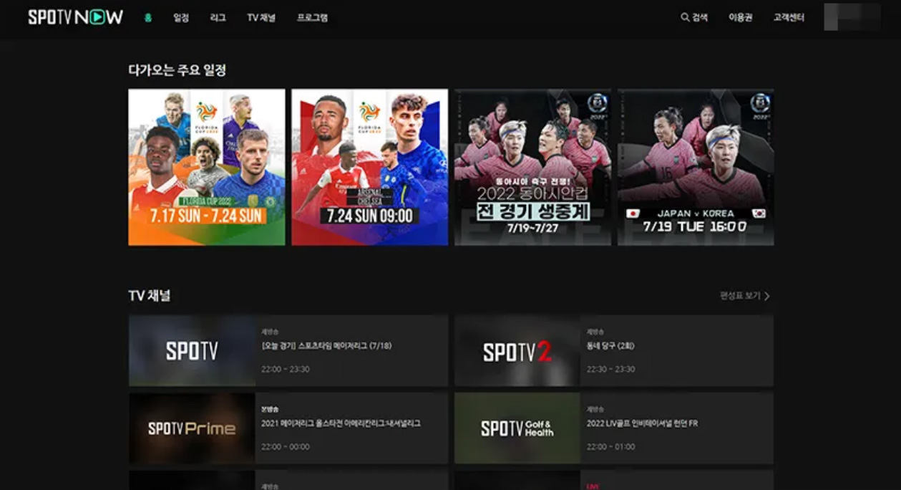Click the chevron next to 편성표 보기
The height and width of the screenshot is (490, 901).
click(x=767, y=296)
